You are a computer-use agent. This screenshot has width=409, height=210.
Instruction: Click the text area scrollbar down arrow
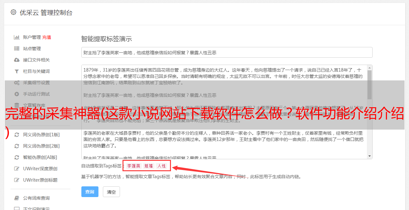369,156
